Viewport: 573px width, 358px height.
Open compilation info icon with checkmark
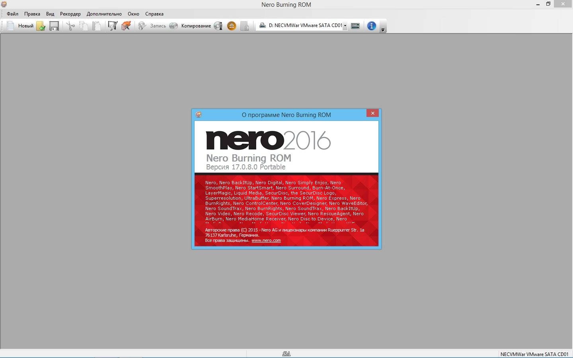(x=113, y=26)
